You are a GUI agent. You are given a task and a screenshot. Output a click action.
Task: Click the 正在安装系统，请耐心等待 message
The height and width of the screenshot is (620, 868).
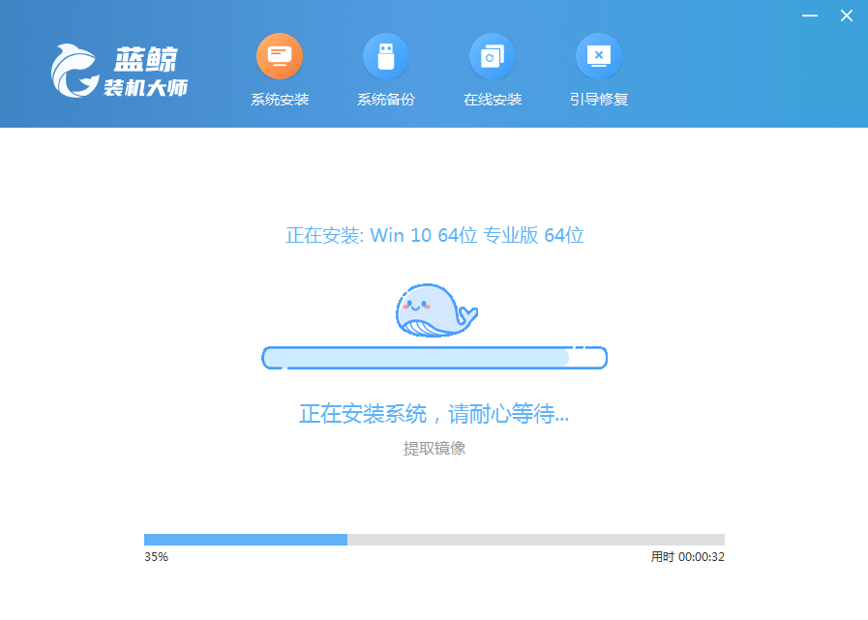pos(434,414)
